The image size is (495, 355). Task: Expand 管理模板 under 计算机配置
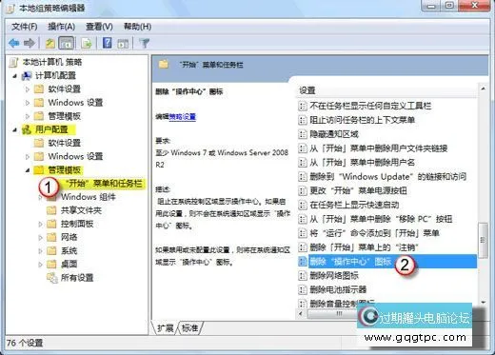[x=28, y=116]
